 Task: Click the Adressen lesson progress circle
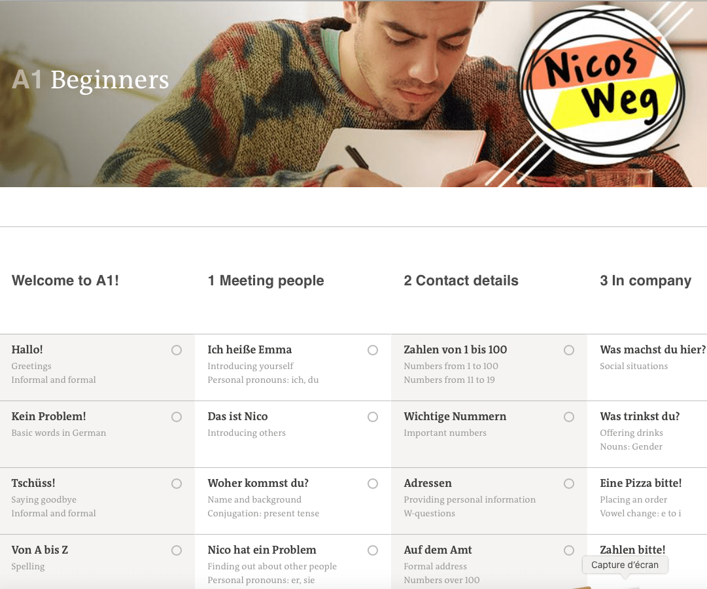pyautogui.click(x=569, y=484)
